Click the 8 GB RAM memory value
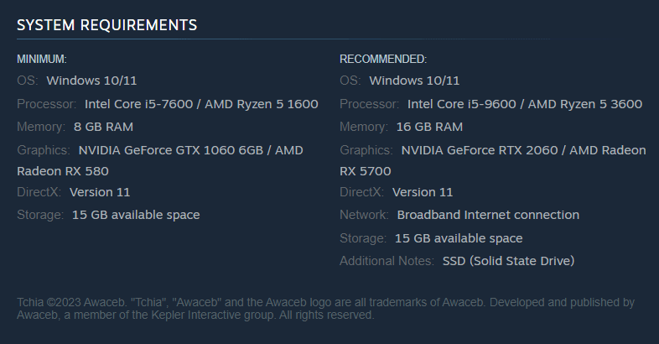 pyautogui.click(x=103, y=127)
